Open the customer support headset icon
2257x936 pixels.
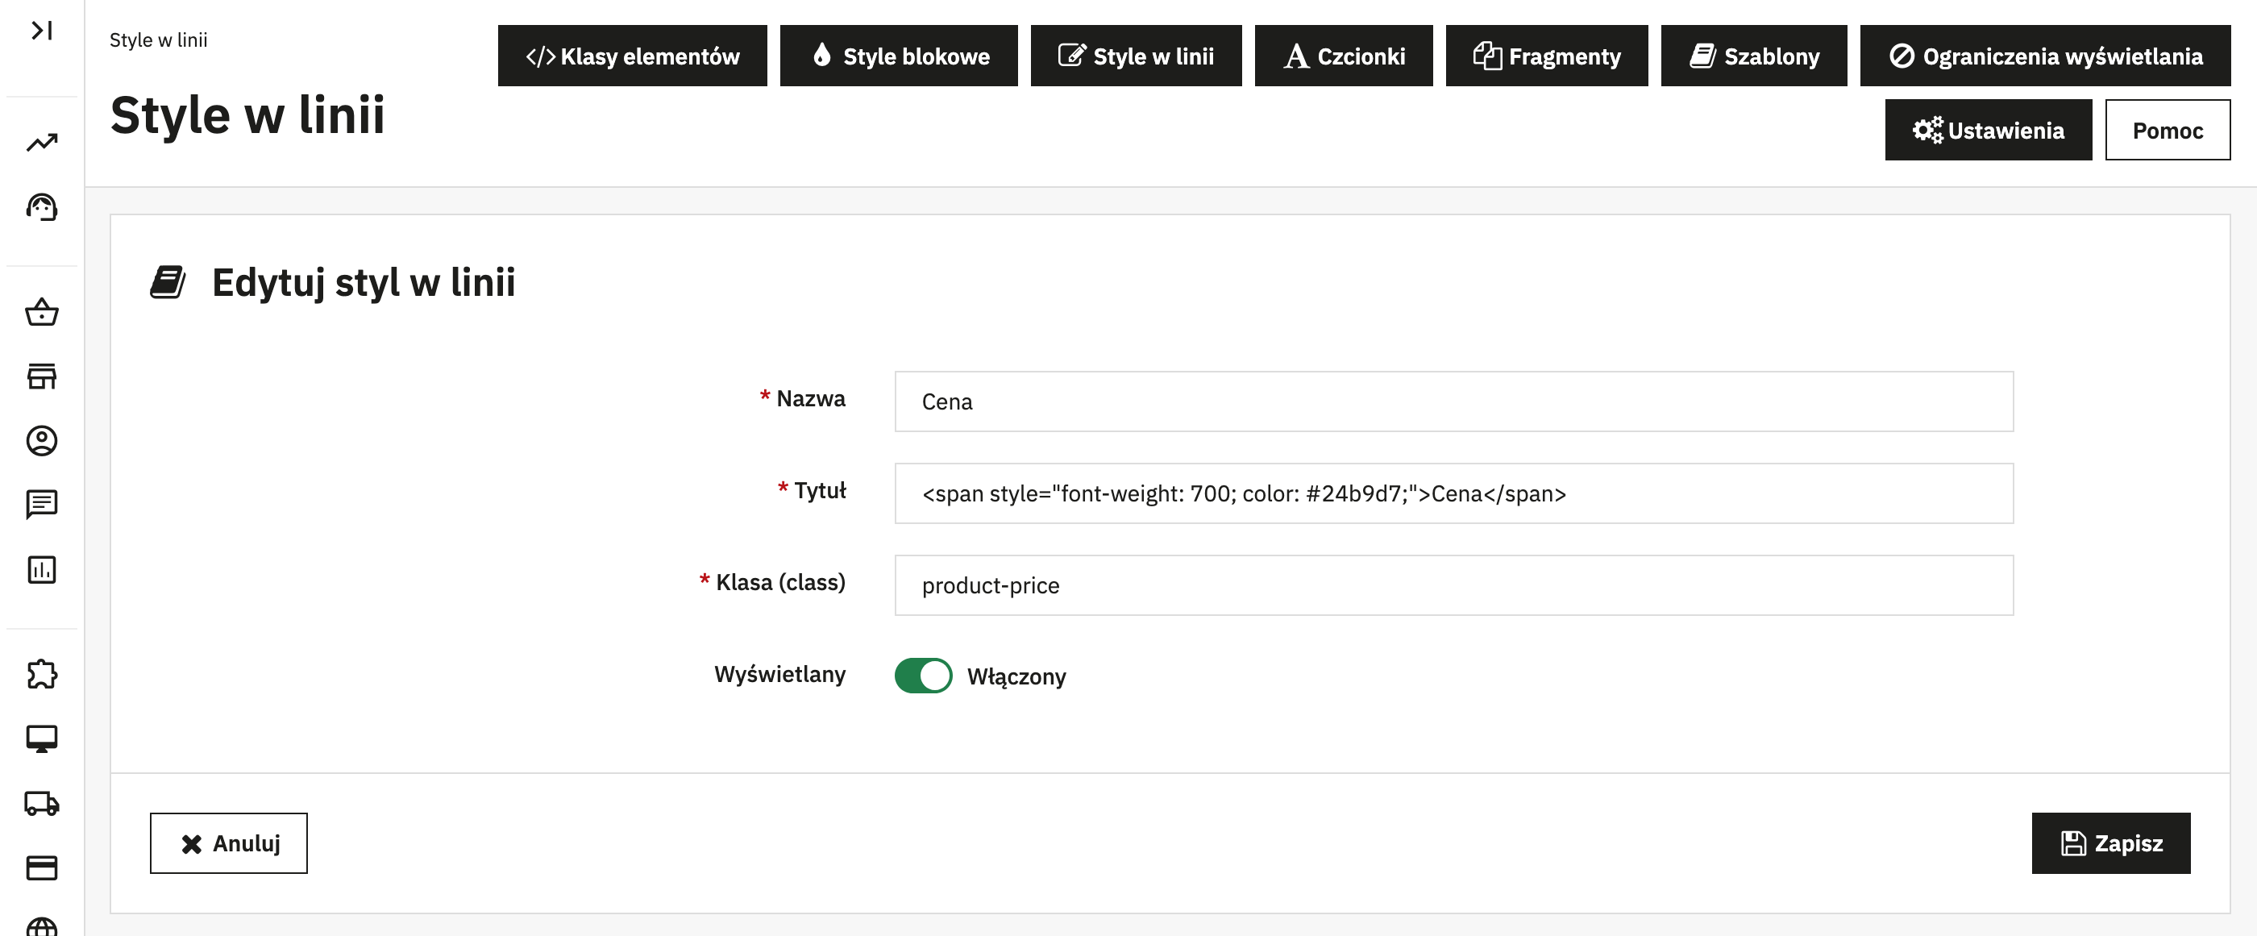41,208
